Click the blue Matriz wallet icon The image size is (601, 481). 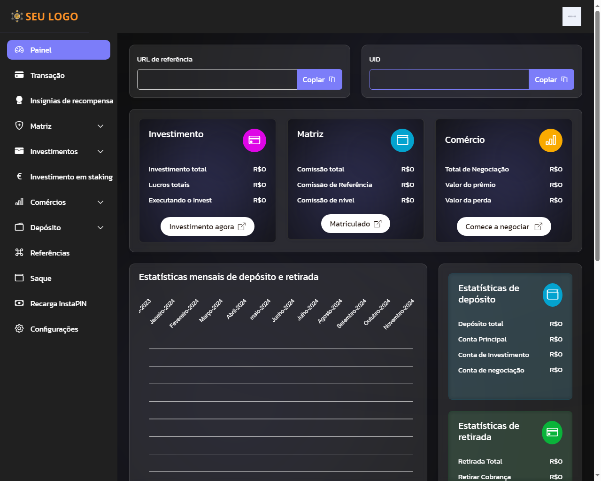(x=402, y=140)
